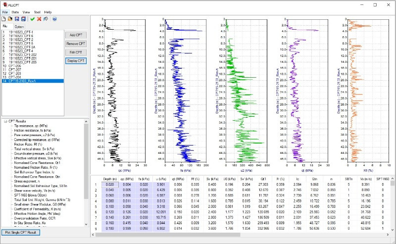396x244 pixels.
Task: Click Plot Single CPT Result button
Action: (21, 233)
